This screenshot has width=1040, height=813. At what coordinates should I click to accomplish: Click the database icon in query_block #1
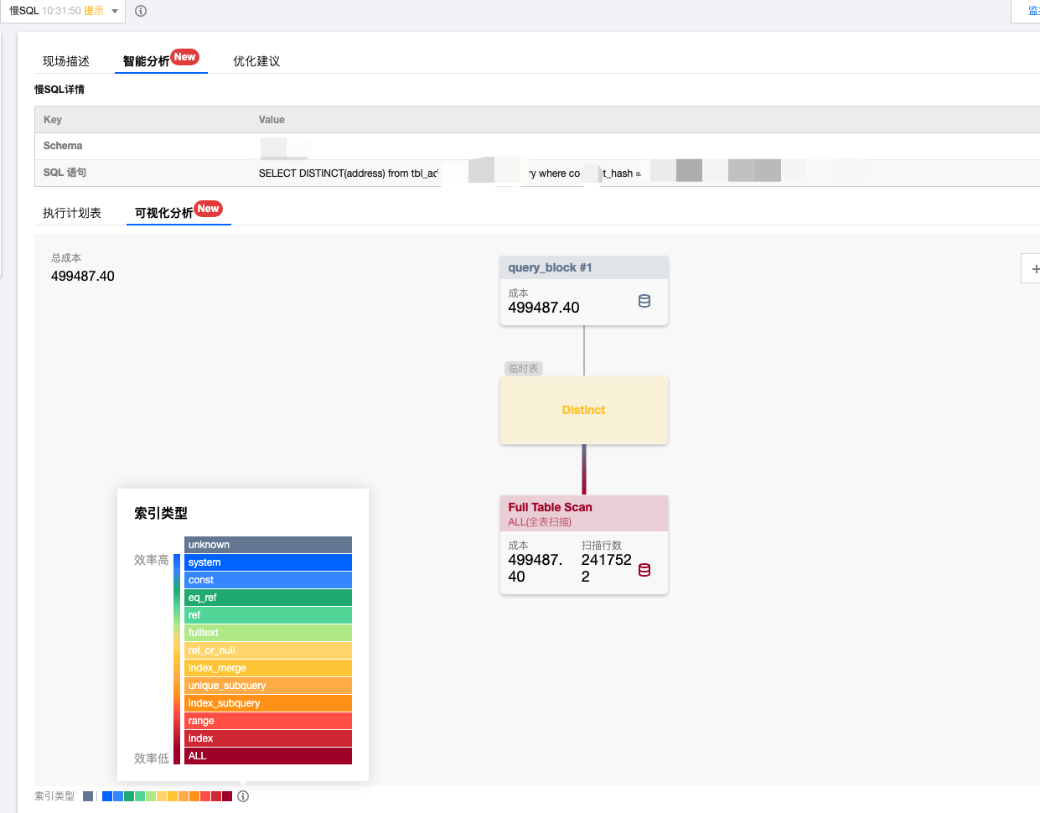click(x=644, y=301)
